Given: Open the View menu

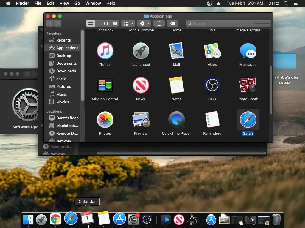Looking at the screenshot, I should tap(64, 3).
